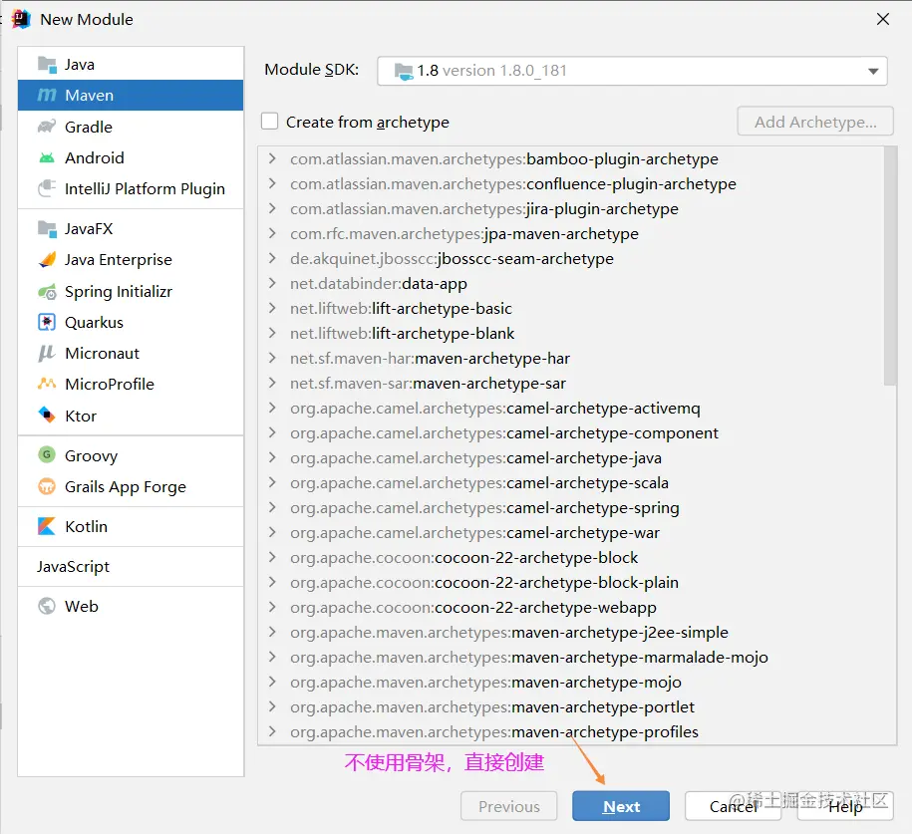Click the MicroProfile icon
The height and width of the screenshot is (834, 912).
click(x=47, y=384)
